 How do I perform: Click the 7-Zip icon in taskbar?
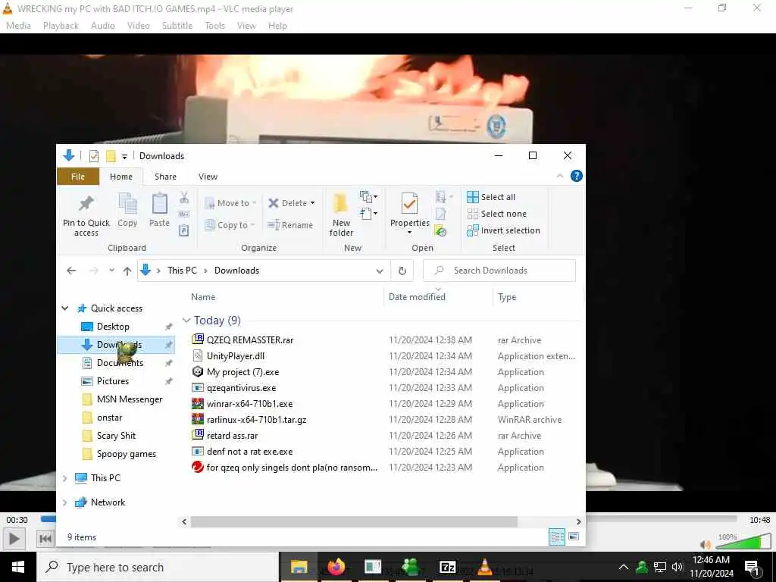(447, 567)
